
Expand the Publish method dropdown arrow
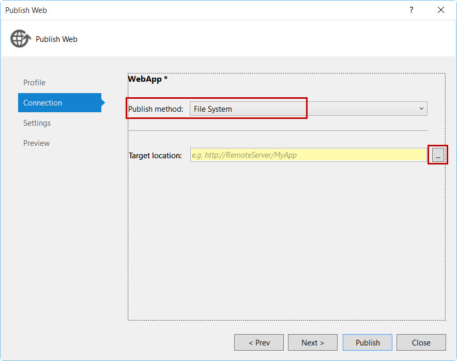(421, 109)
